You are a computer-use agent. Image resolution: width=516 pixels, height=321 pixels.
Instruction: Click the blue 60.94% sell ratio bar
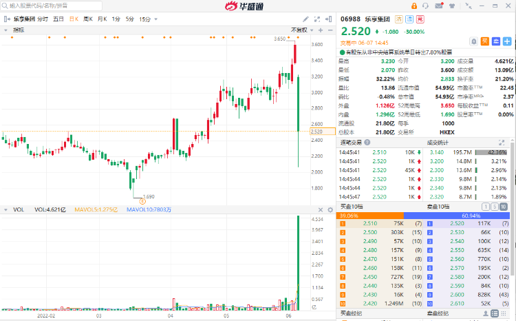pos(457,216)
